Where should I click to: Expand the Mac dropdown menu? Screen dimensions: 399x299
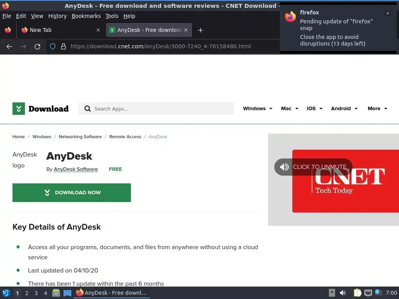290,109
